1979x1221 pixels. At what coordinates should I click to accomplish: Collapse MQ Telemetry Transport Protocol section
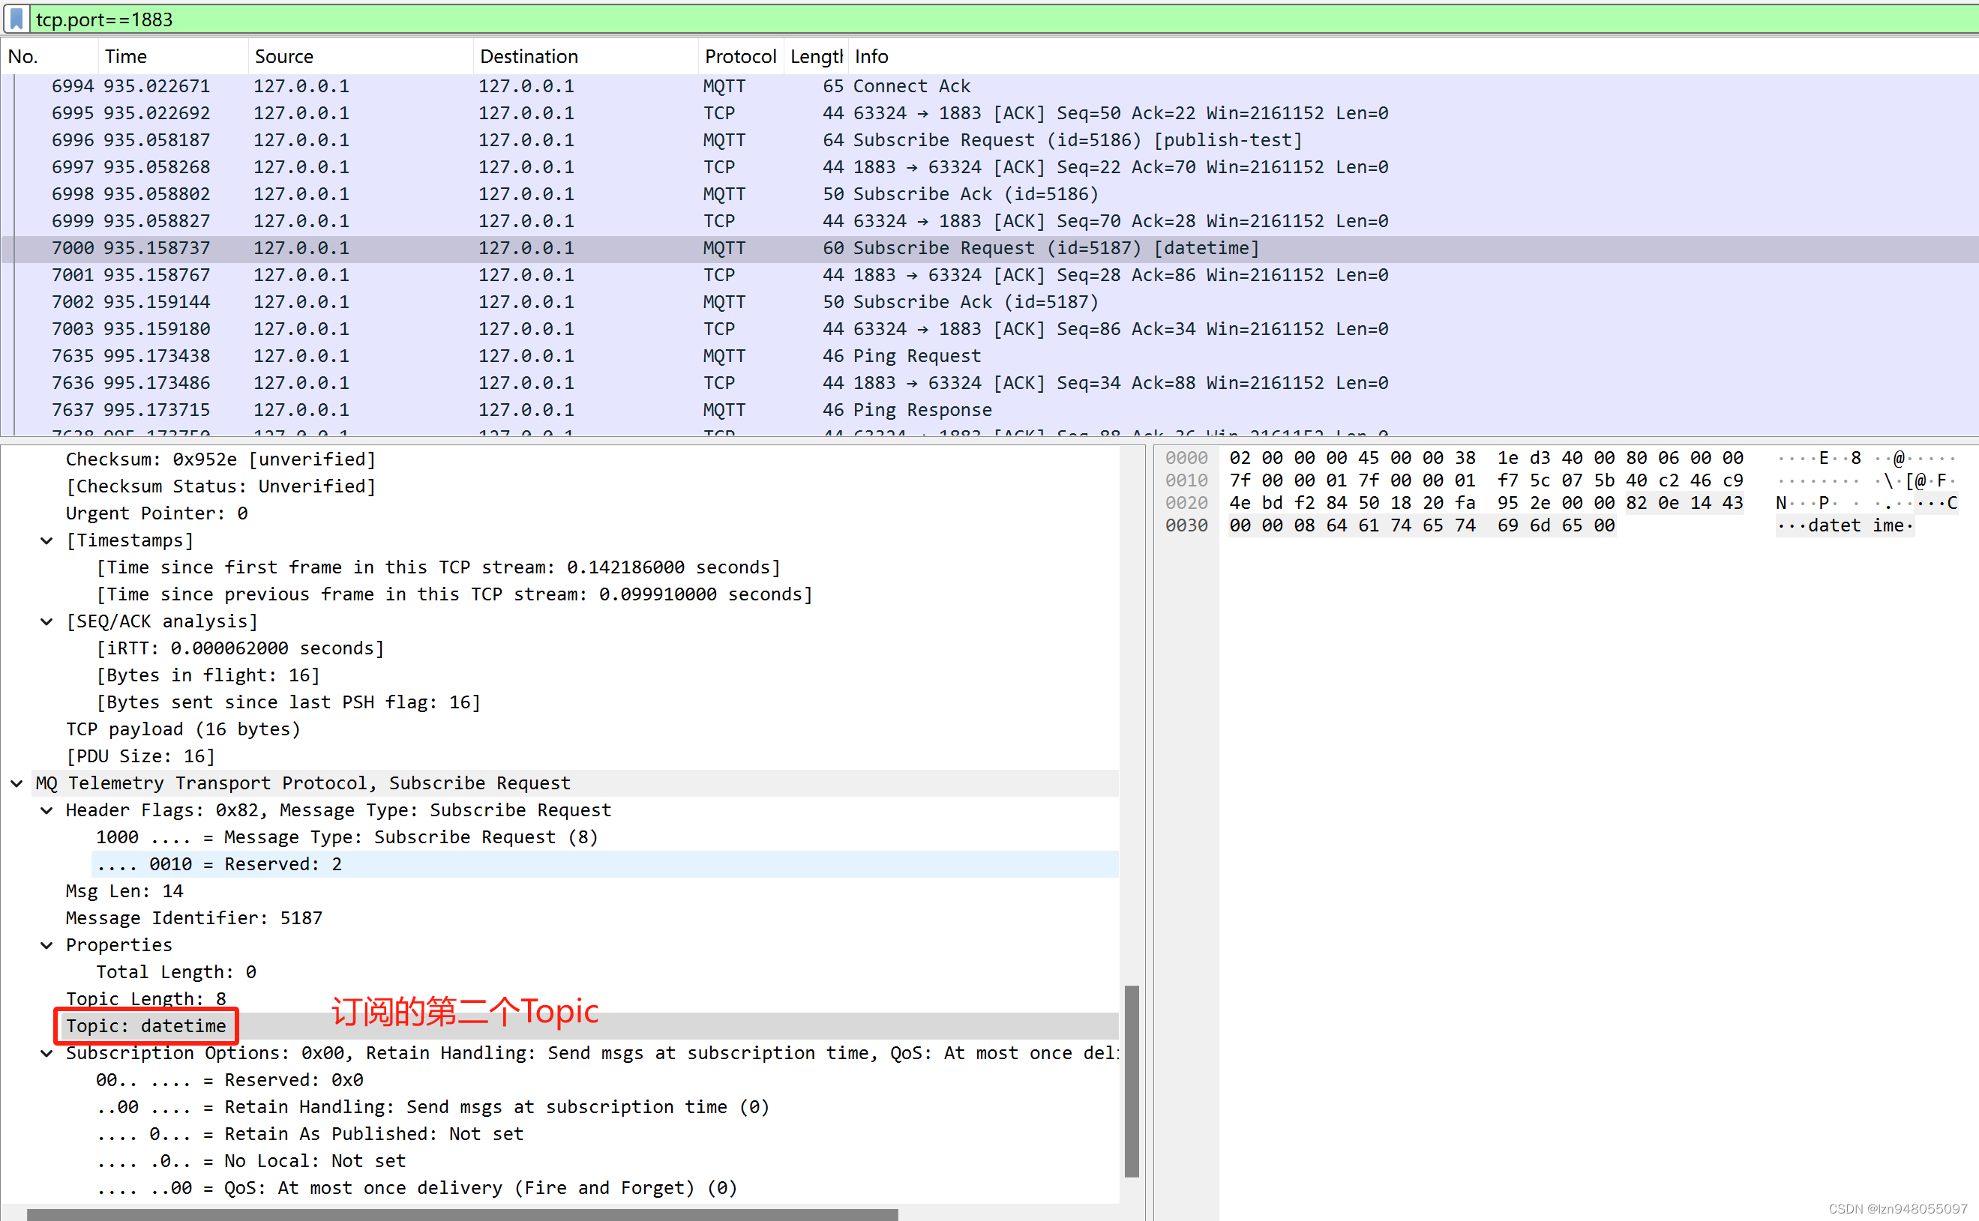point(16,783)
